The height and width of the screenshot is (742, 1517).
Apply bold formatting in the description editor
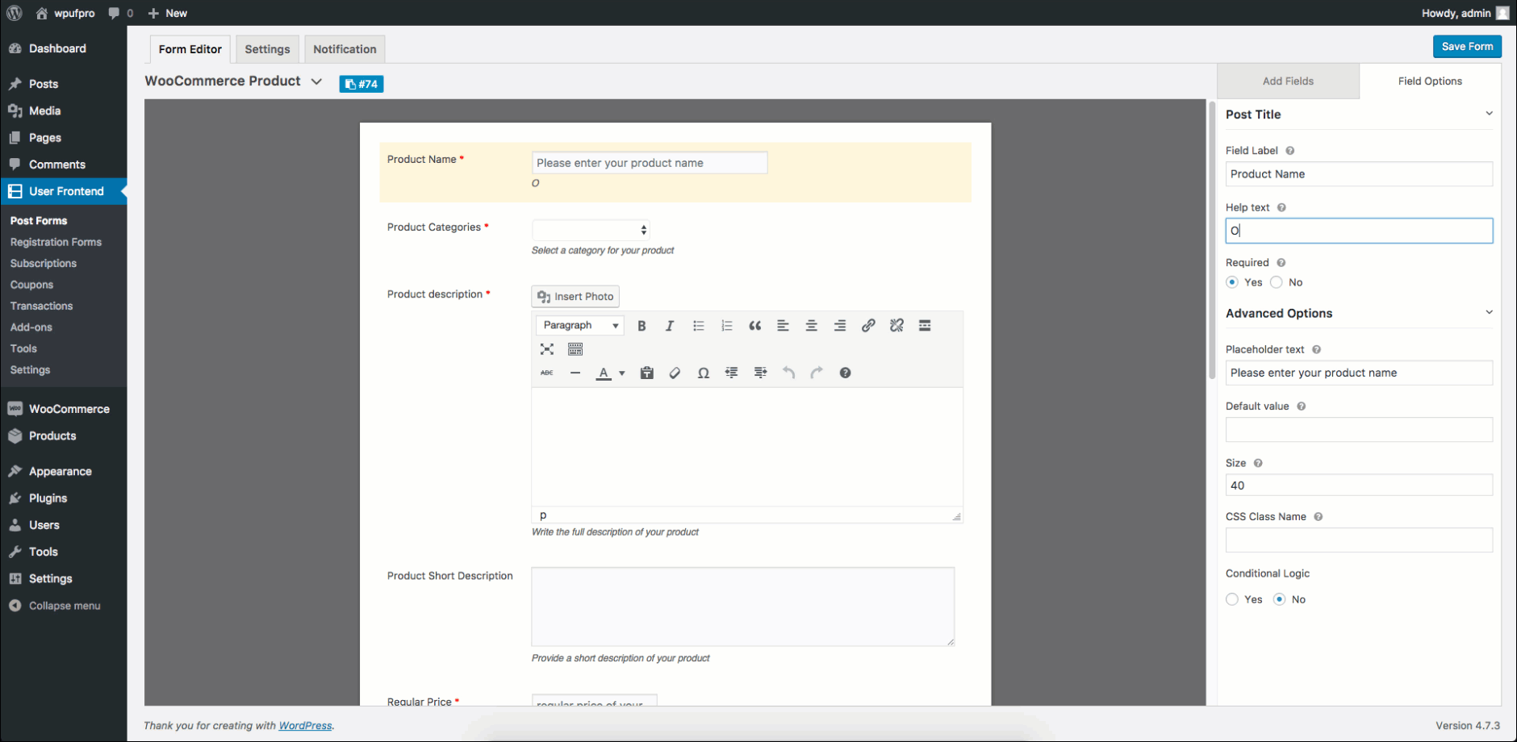[641, 326]
